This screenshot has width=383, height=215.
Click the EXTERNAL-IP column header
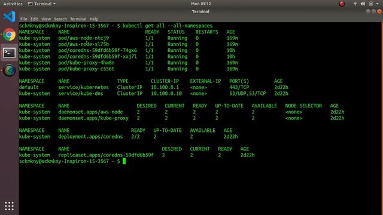click(205, 81)
